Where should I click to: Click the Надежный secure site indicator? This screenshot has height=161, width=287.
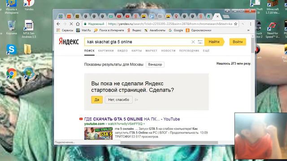94,24
